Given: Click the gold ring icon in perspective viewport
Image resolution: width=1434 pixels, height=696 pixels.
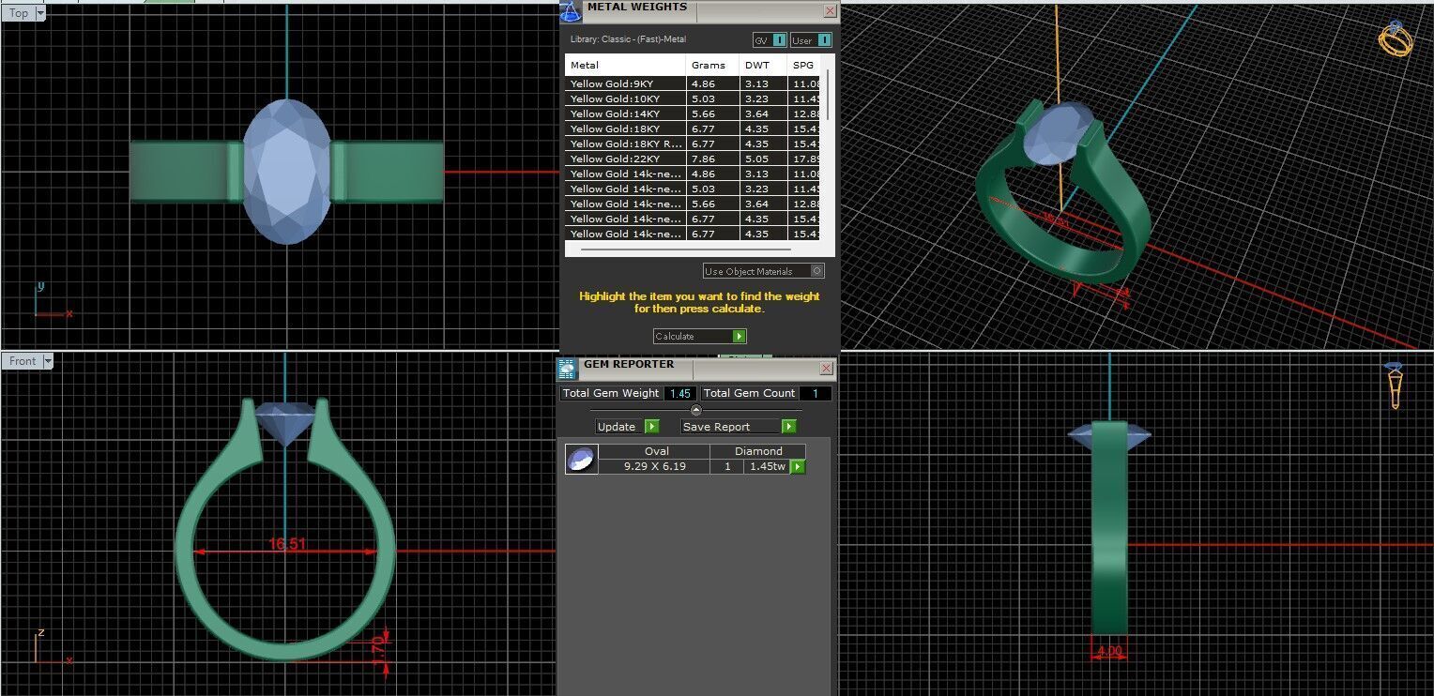Looking at the screenshot, I should [1396, 38].
